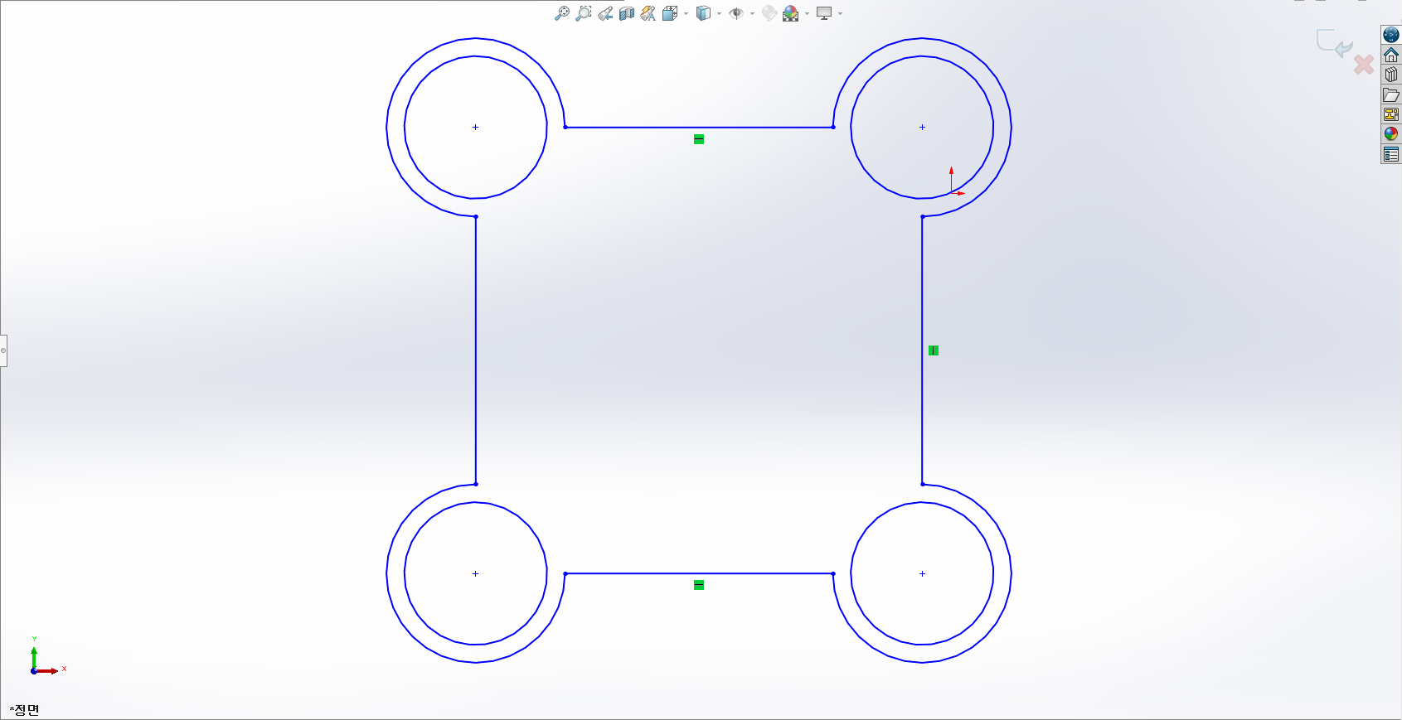
Task: Select the bottom endpoint of right vertical line
Action: tap(922, 484)
